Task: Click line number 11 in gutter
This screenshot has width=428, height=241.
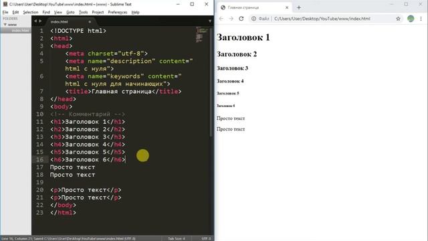Action: coord(40,122)
